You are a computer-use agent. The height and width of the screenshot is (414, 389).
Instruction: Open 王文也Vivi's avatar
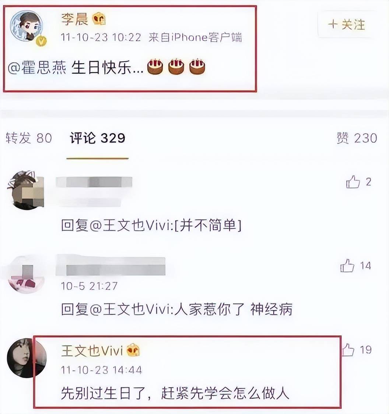[x=27, y=358]
